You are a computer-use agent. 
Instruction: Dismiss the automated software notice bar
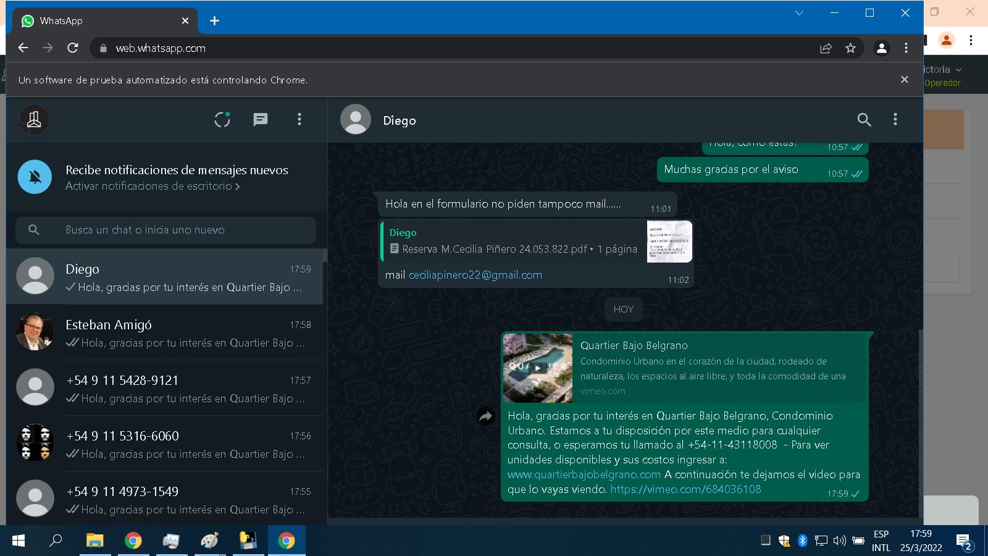click(x=905, y=80)
